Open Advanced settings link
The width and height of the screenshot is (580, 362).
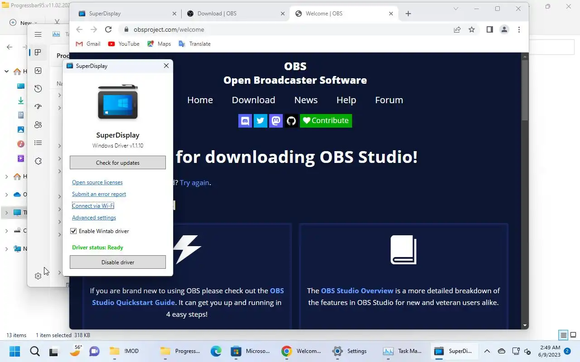(94, 218)
